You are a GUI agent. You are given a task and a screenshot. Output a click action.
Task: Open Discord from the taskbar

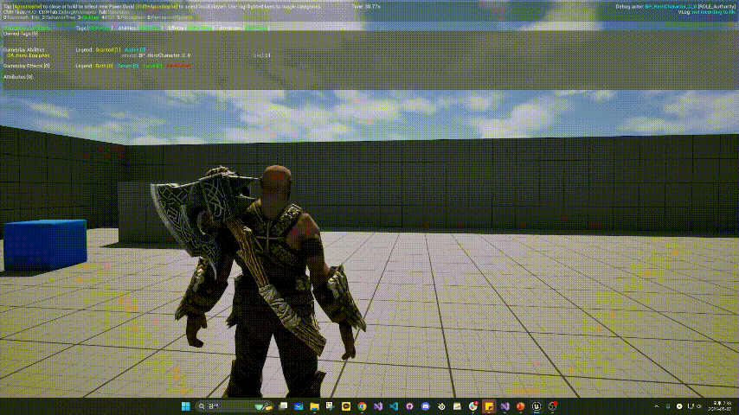click(x=425, y=406)
